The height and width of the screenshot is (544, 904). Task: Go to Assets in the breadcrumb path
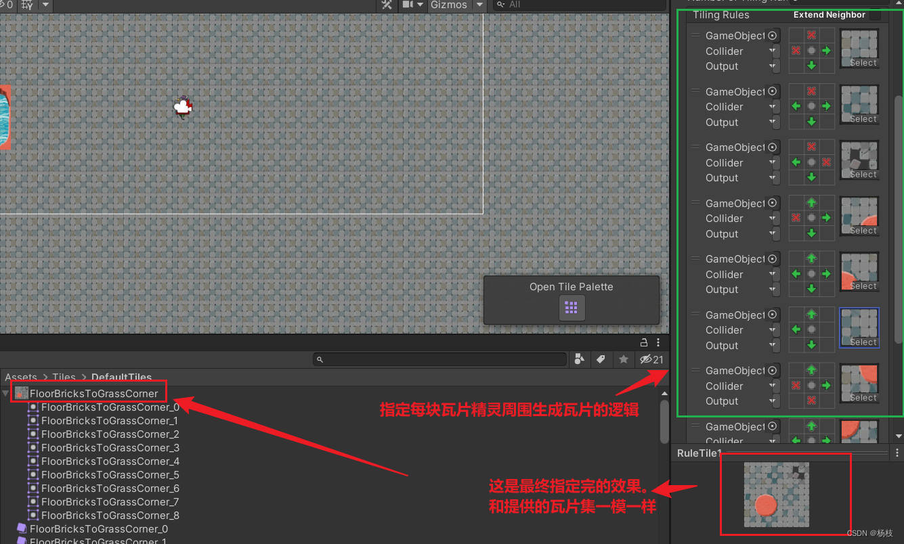tap(21, 377)
